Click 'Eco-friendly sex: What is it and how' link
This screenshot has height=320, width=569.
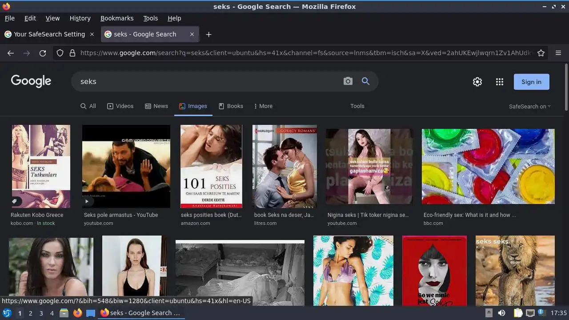[x=470, y=215]
